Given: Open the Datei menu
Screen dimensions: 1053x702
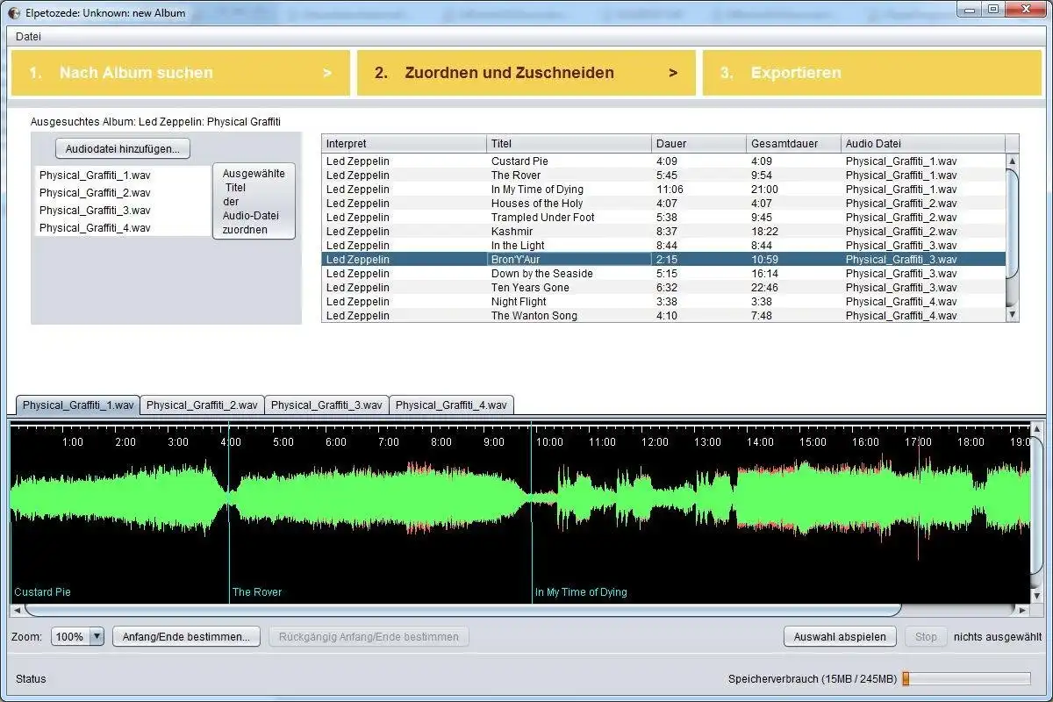Looking at the screenshot, I should (28, 37).
